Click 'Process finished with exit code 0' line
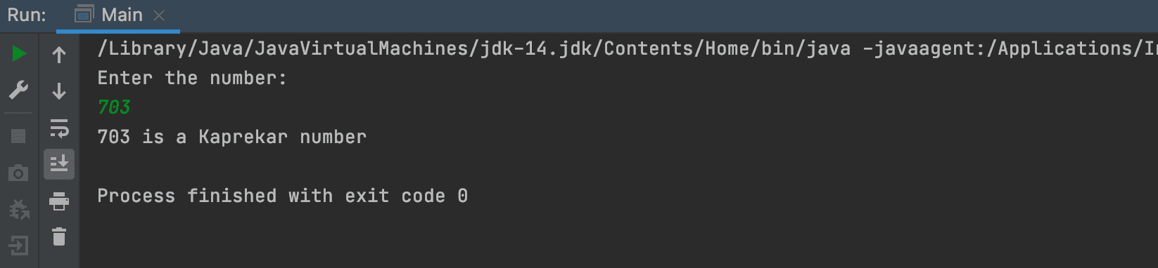 click(283, 196)
